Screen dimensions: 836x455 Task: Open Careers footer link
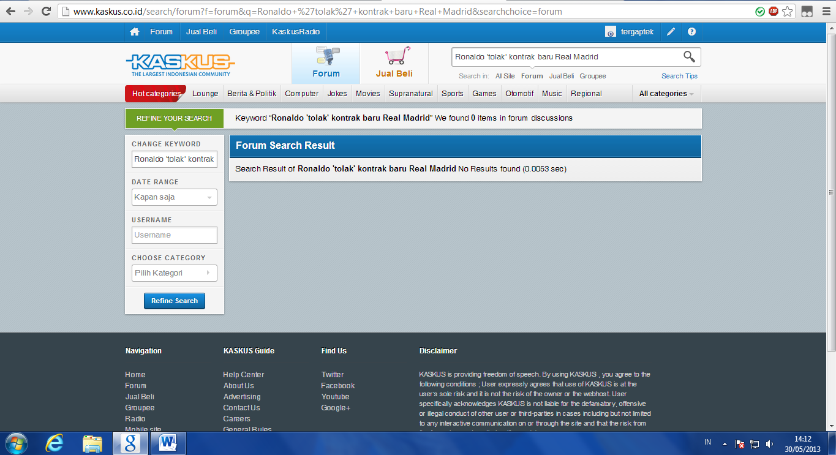(x=237, y=419)
